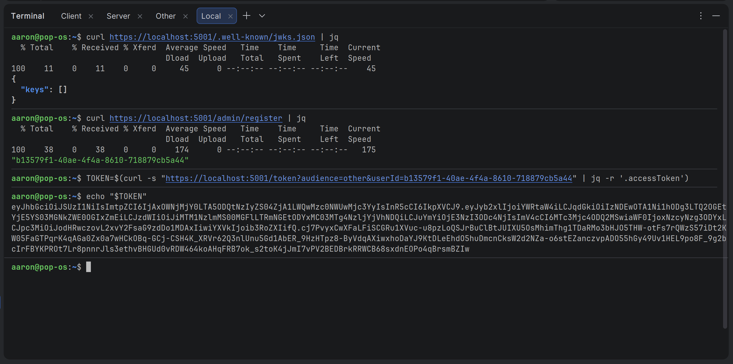Close the Local terminal tab
Viewport: 733px width, 364px height.
pyautogui.click(x=231, y=16)
